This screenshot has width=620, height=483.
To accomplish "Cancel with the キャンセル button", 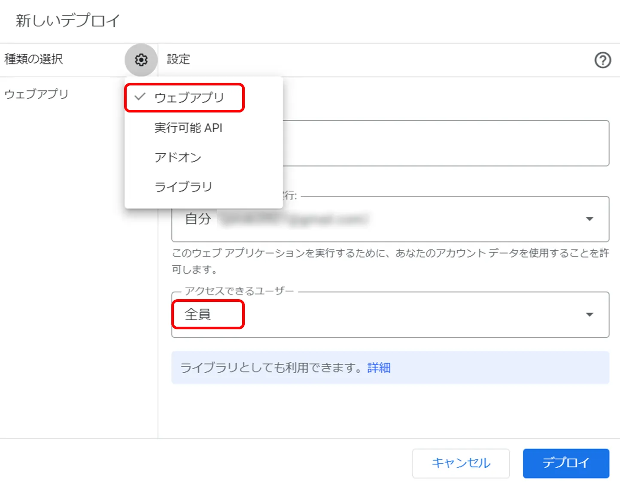I will click(461, 463).
